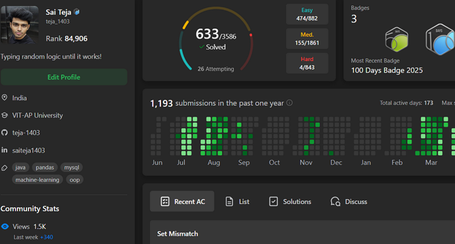Screen dimensions: 455x244
Task: Click the Badges count 3
Action: [x=354, y=19]
